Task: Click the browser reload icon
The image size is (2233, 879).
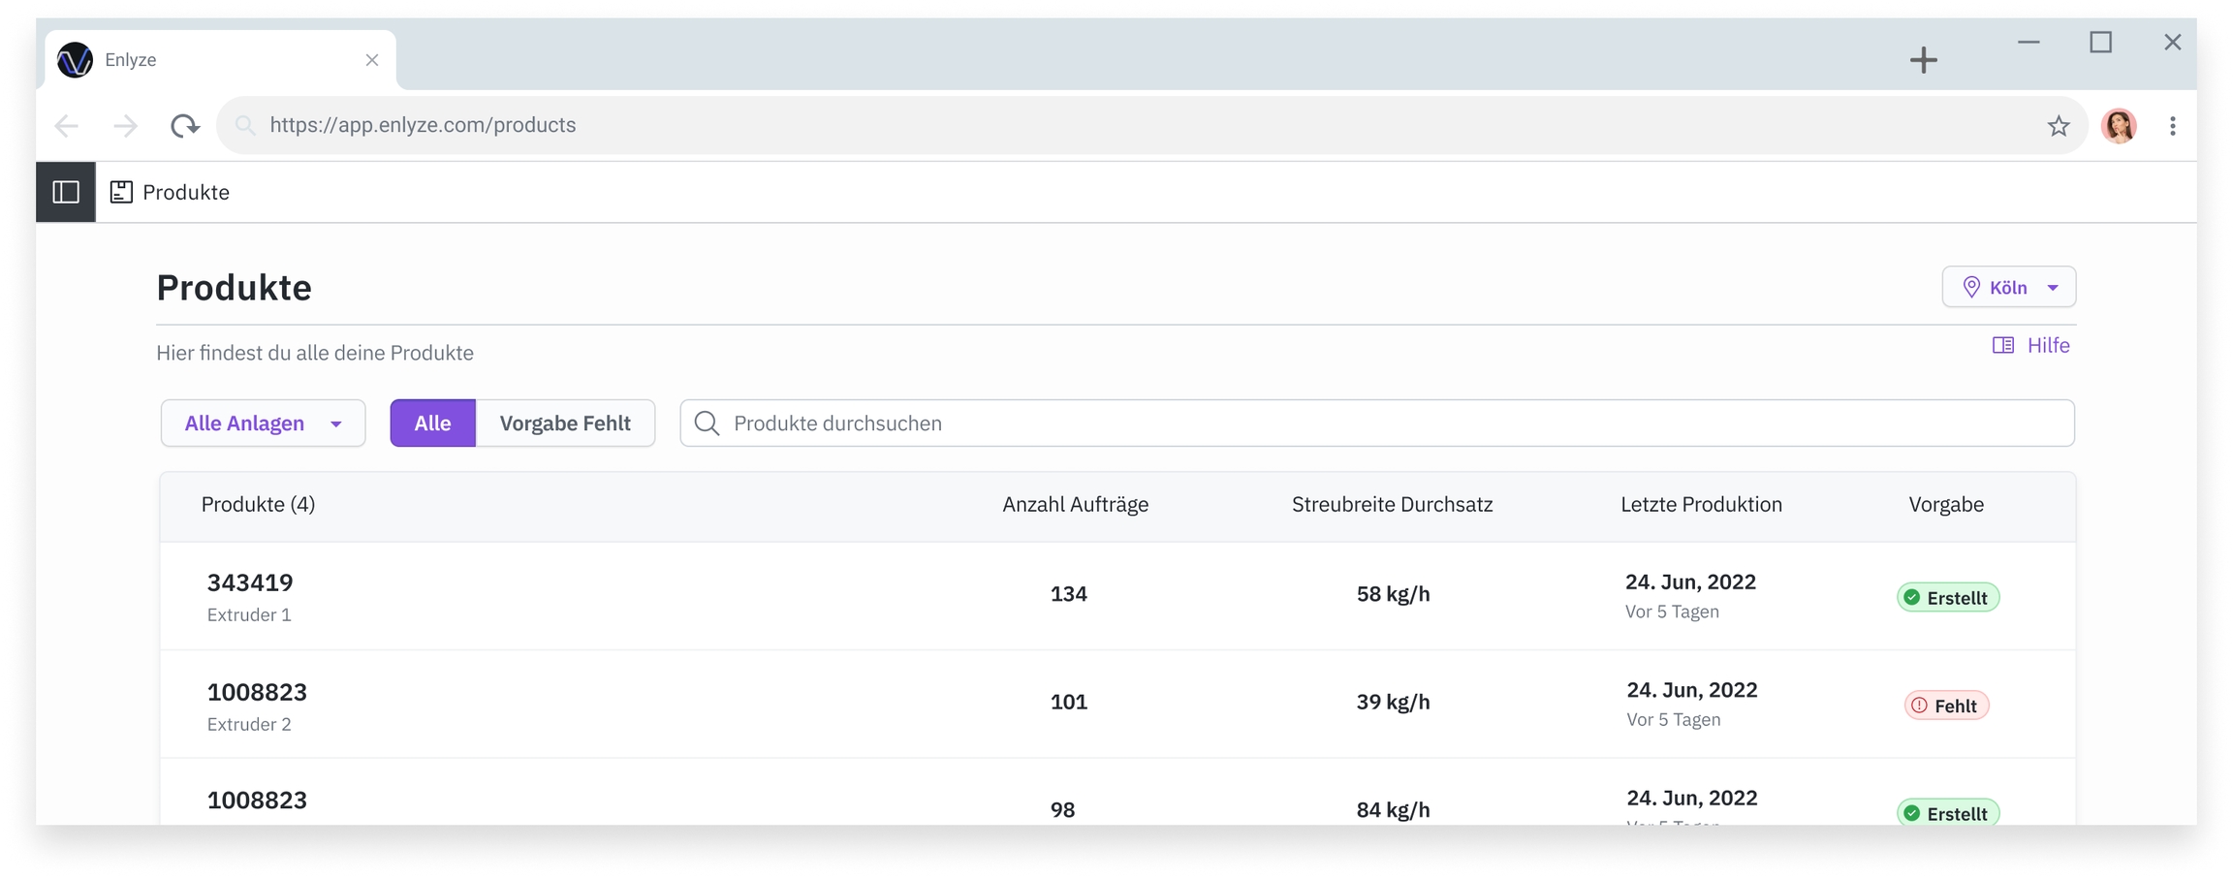Action: click(x=184, y=125)
